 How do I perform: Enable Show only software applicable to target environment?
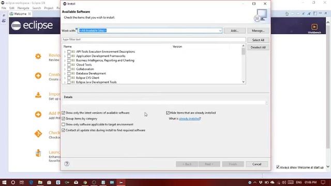click(63, 125)
